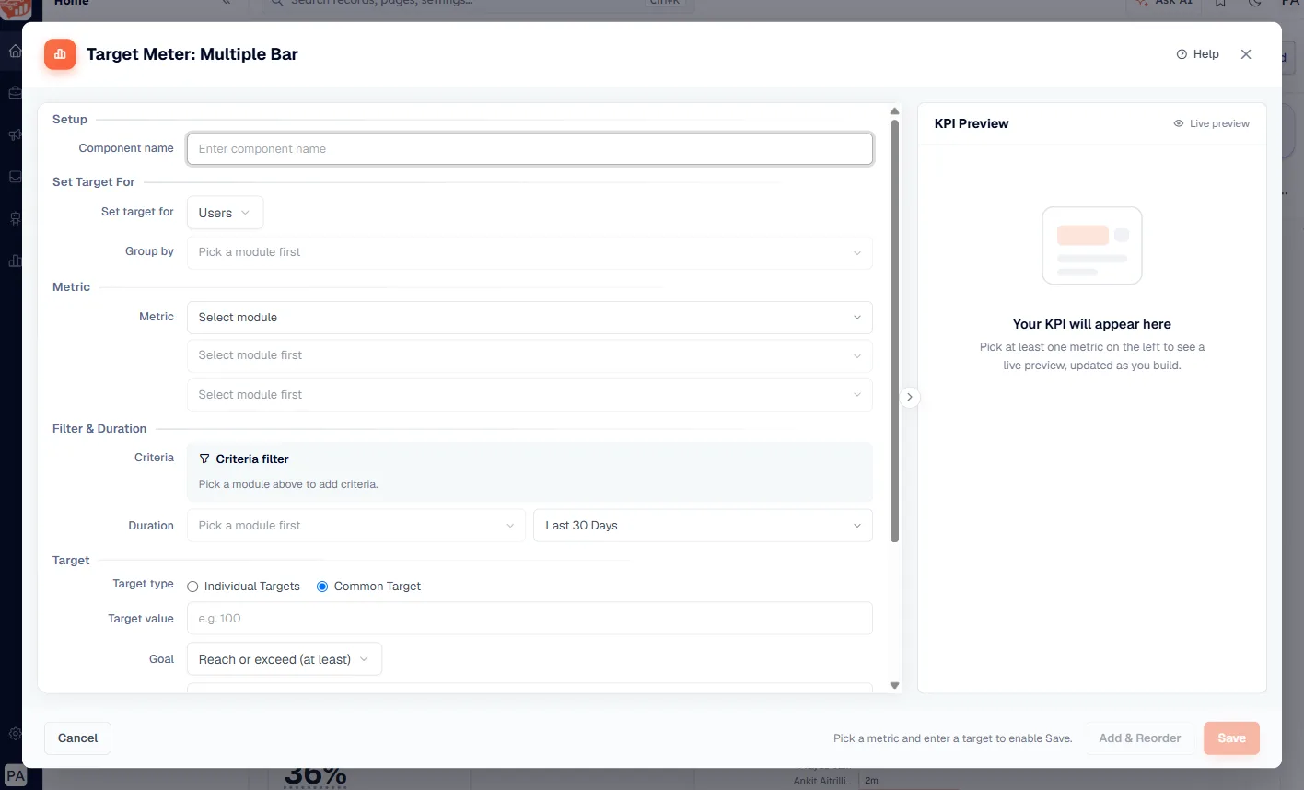Click the Filter & Duration section heading
The width and height of the screenshot is (1304, 790).
pyautogui.click(x=99, y=429)
